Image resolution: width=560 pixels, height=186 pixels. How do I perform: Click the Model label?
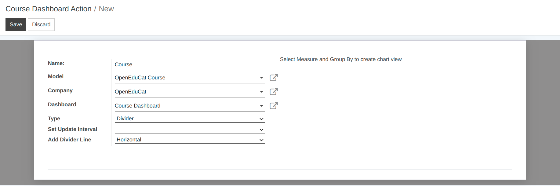56,76
